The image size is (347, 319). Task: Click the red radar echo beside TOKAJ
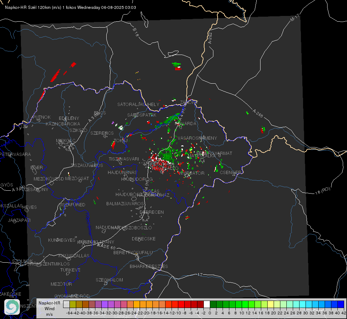pos(113,145)
